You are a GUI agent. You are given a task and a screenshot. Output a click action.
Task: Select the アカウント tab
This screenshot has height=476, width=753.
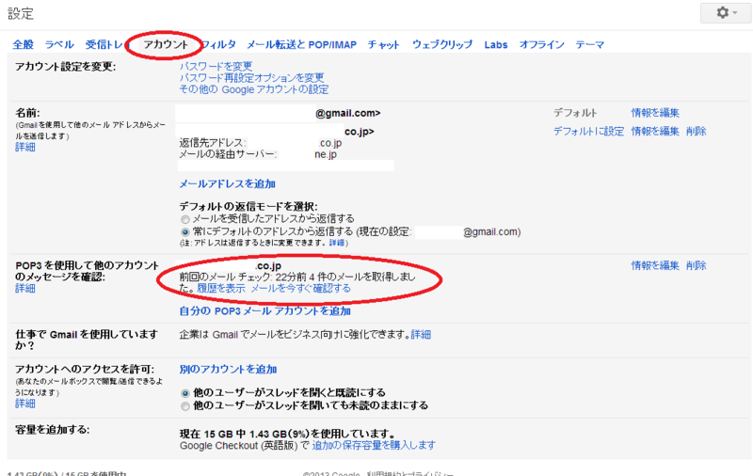(x=166, y=44)
